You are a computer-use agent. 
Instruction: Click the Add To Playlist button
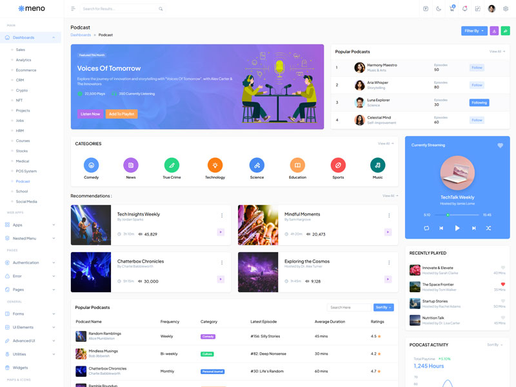click(x=121, y=114)
